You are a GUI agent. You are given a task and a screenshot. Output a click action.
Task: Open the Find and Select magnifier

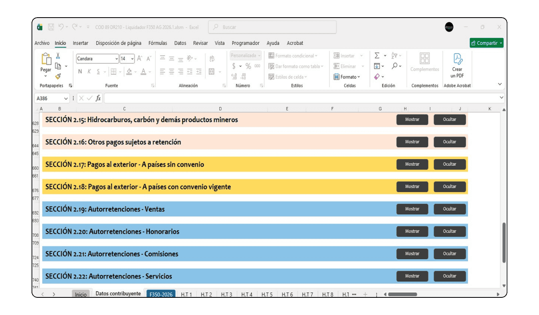[x=394, y=66]
